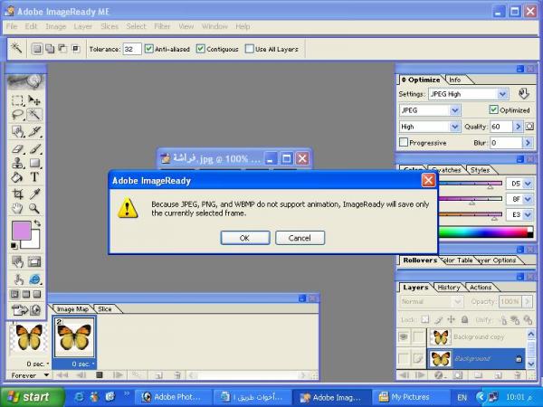Open the Windows start menu
The image size is (543, 407).
(x=32, y=397)
